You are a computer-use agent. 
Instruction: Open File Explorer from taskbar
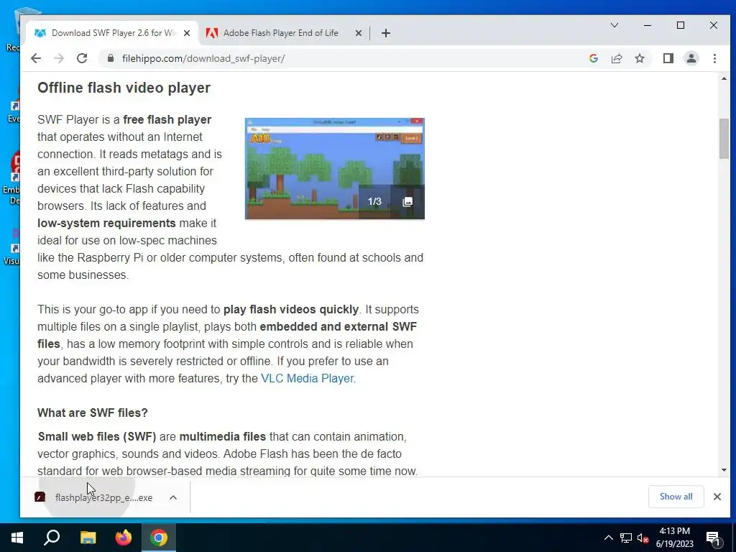[x=88, y=538]
